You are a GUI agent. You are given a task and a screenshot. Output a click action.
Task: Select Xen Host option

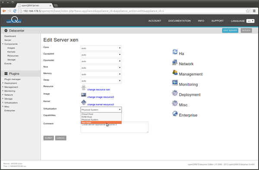[x=101, y=123]
